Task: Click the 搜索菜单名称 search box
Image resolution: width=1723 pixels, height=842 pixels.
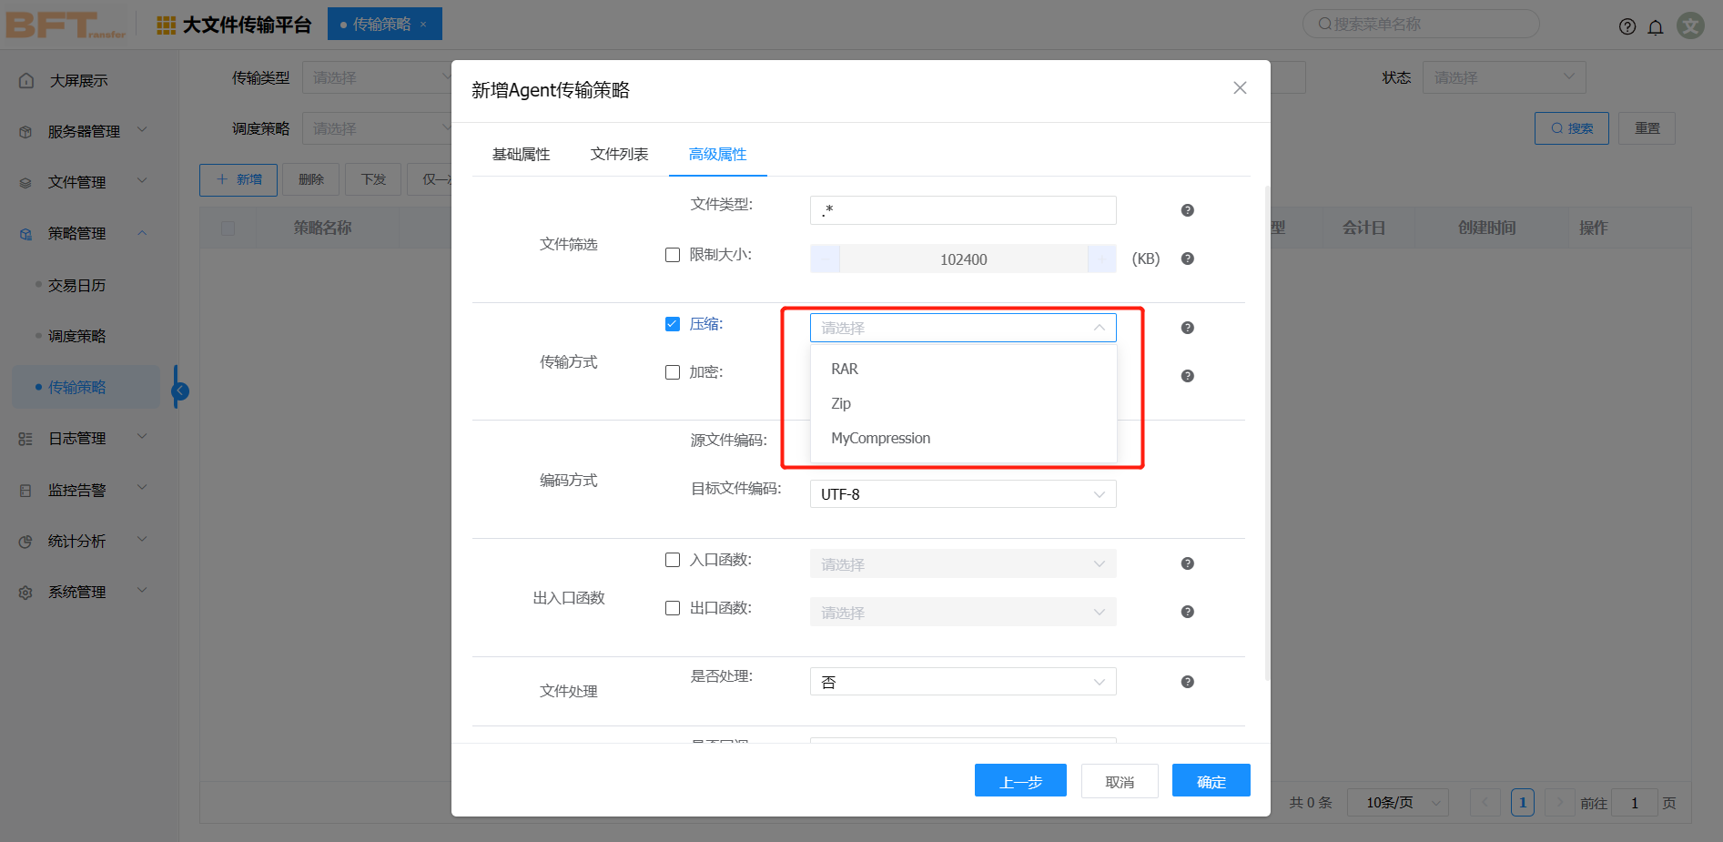Action: (1421, 25)
